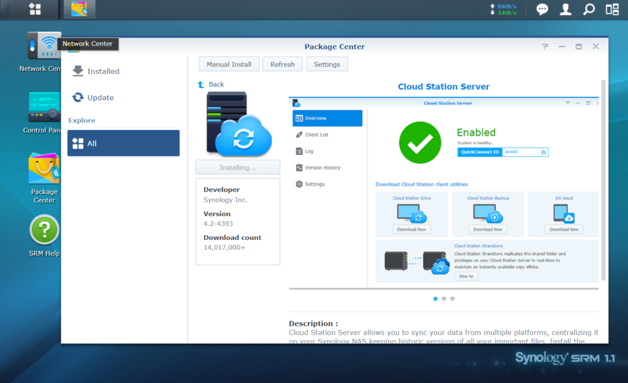
Task: Open the search magnifier icon
Action: (589, 9)
